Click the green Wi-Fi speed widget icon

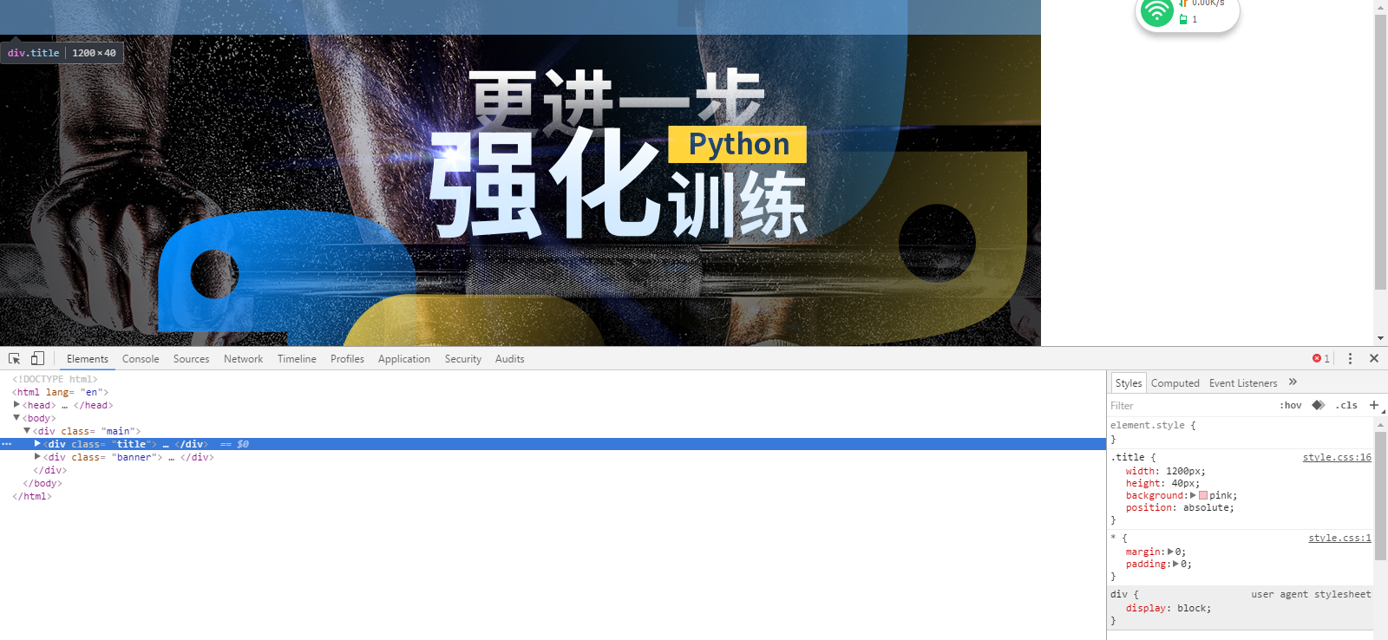1156,12
